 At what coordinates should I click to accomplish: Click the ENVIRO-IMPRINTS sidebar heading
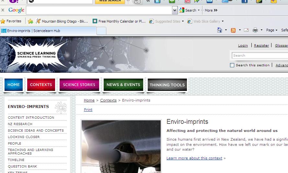coord(28,106)
